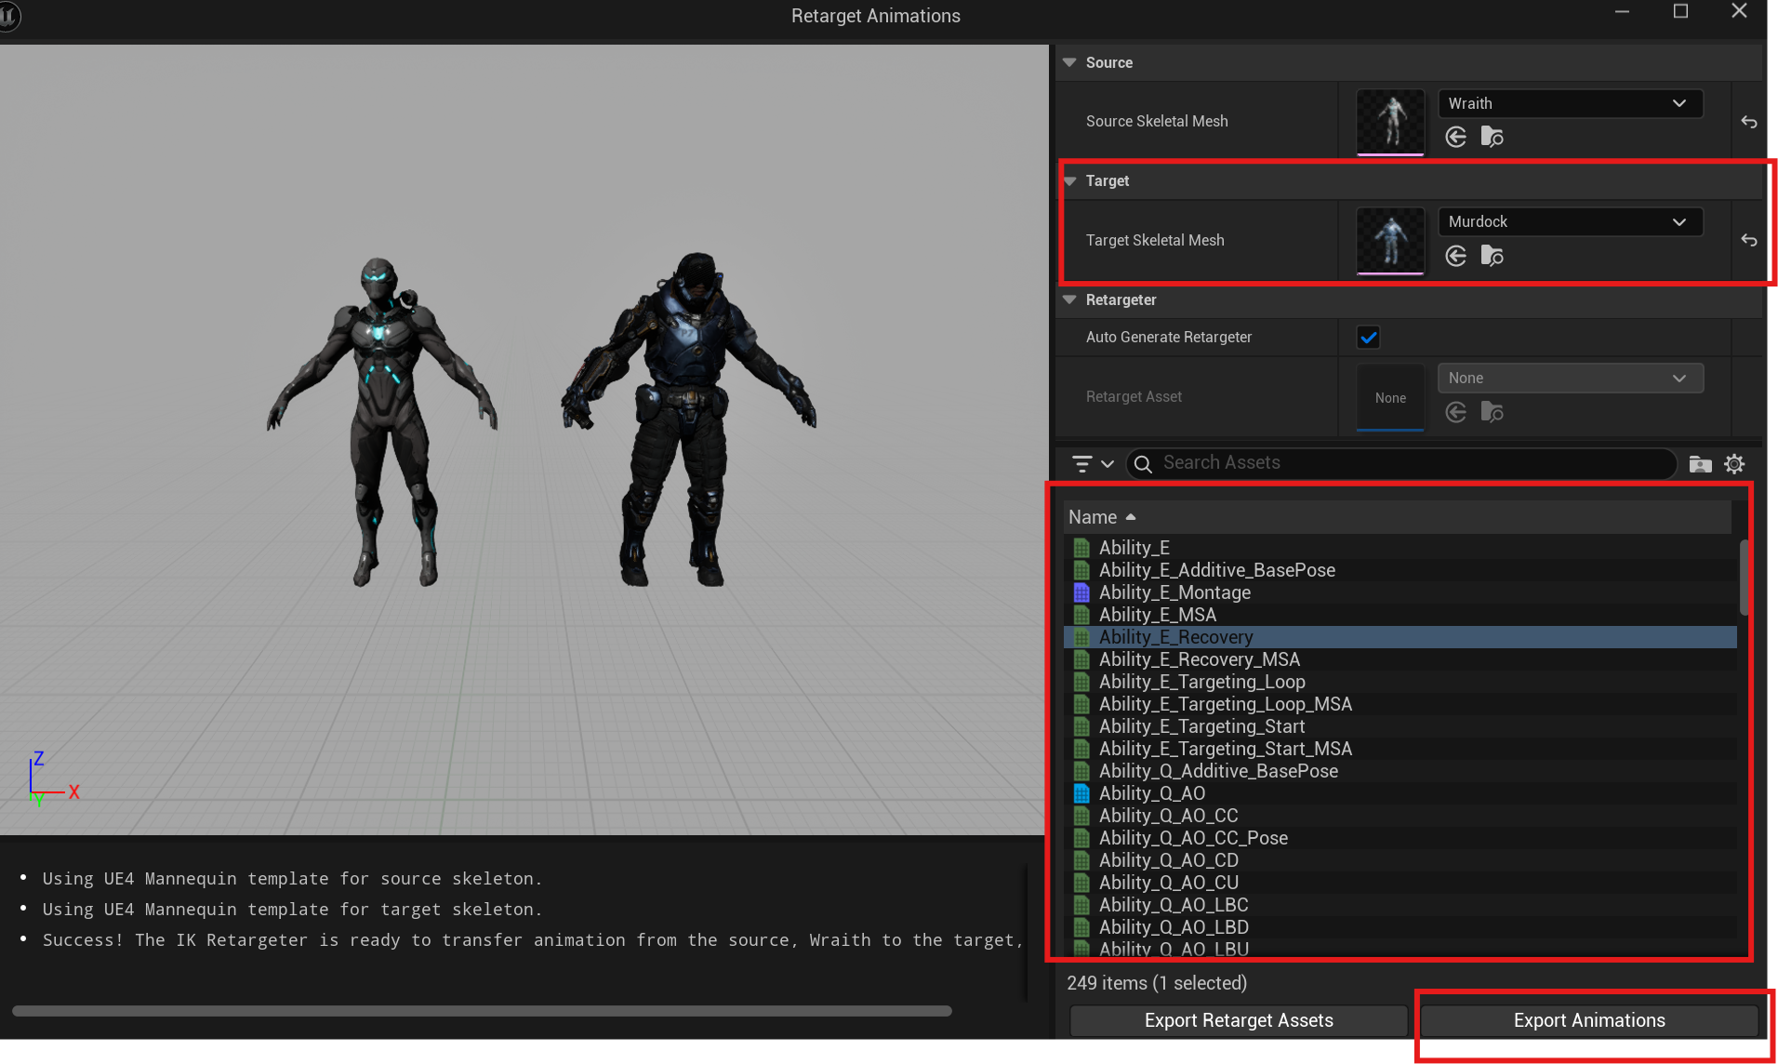Open the Murdock target mesh dropdown

point(1571,221)
